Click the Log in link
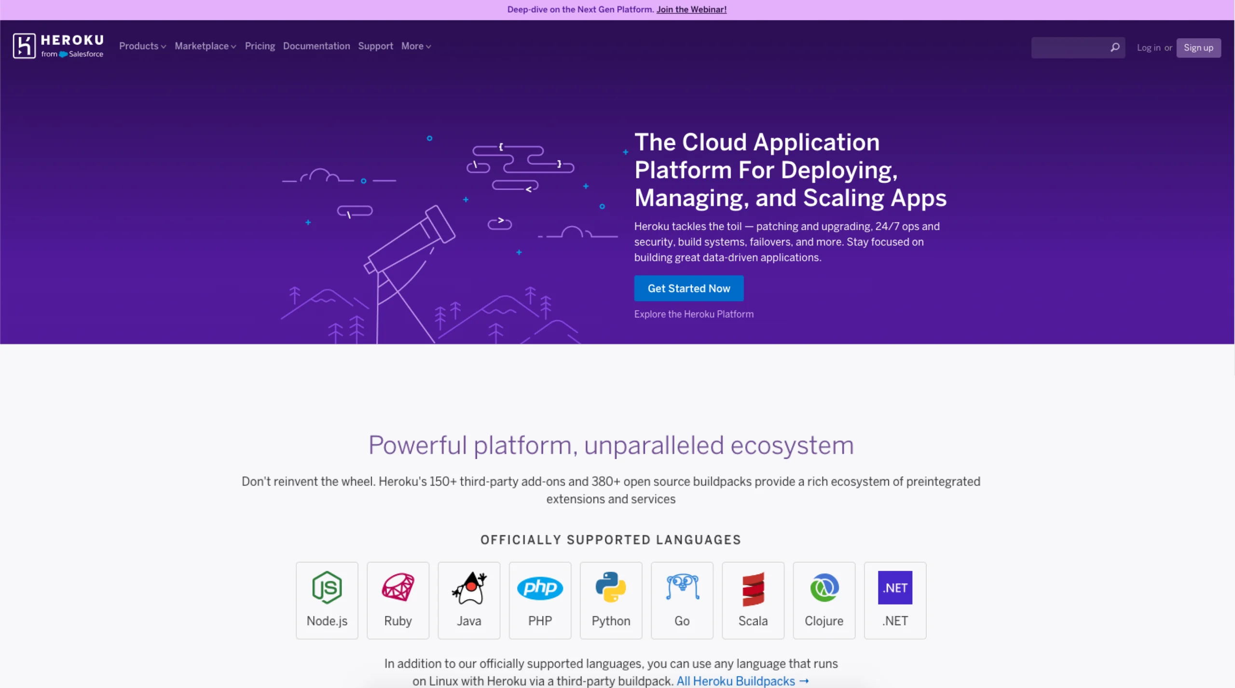The image size is (1235, 688). pos(1148,47)
